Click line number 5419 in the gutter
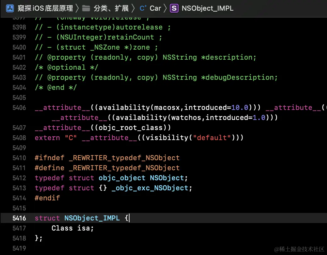The width and height of the screenshot is (327, 255). coord(19,248)
